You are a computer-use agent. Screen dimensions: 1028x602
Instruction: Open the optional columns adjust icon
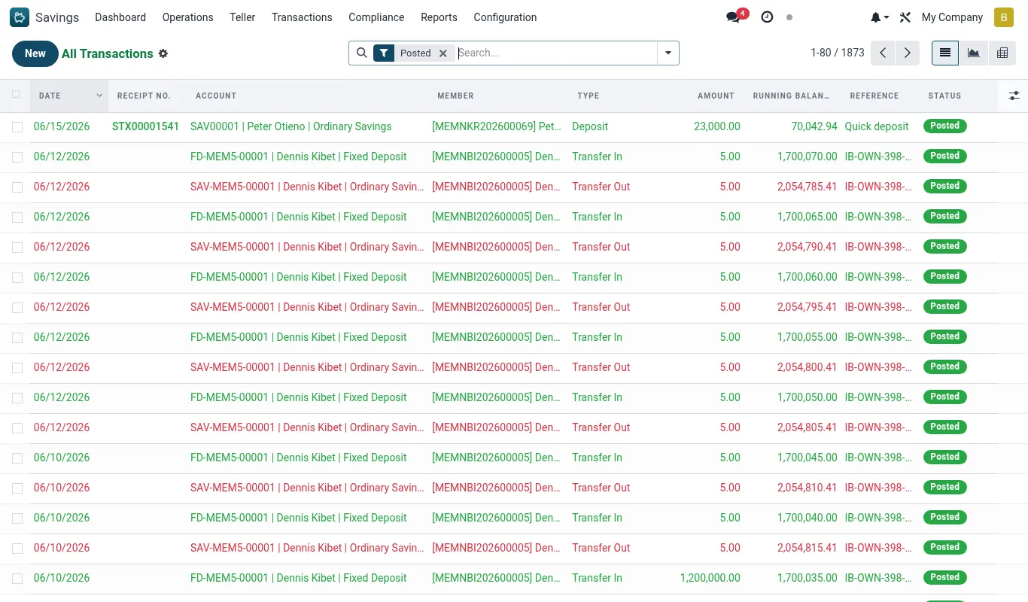click(1014, 96)
